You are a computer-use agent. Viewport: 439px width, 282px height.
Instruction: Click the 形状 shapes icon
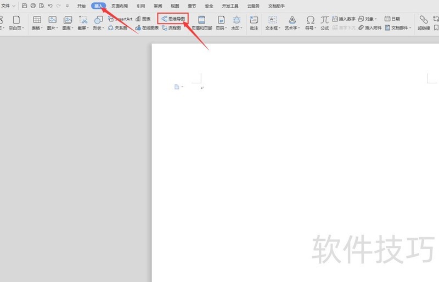98,20
